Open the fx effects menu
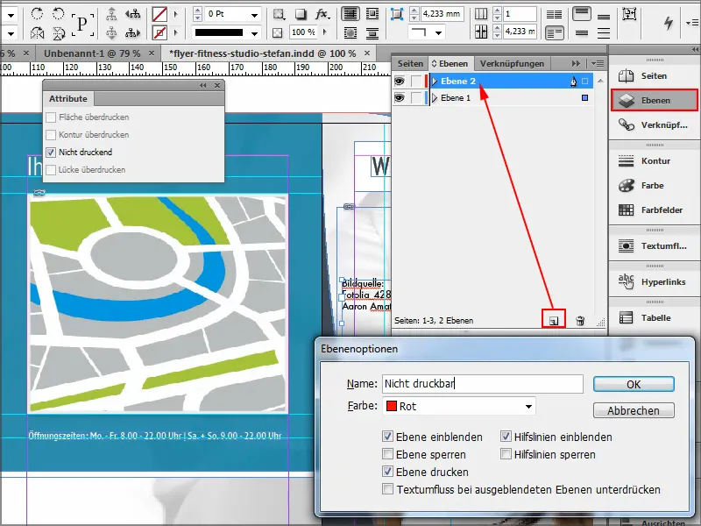 tap(322, 14)
